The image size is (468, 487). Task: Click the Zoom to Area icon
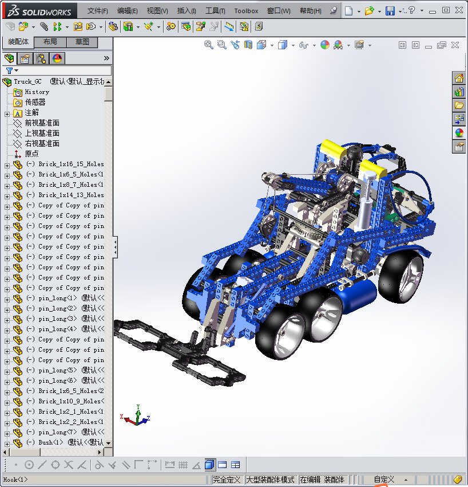(222, 45)
